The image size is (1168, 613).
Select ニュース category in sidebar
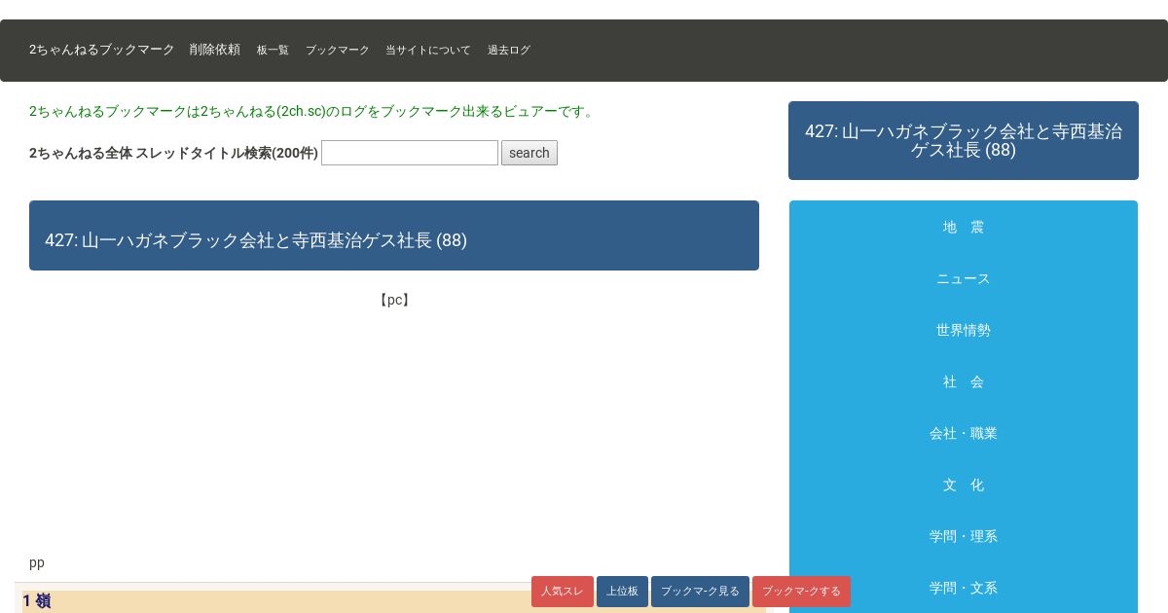pos(964,278)
